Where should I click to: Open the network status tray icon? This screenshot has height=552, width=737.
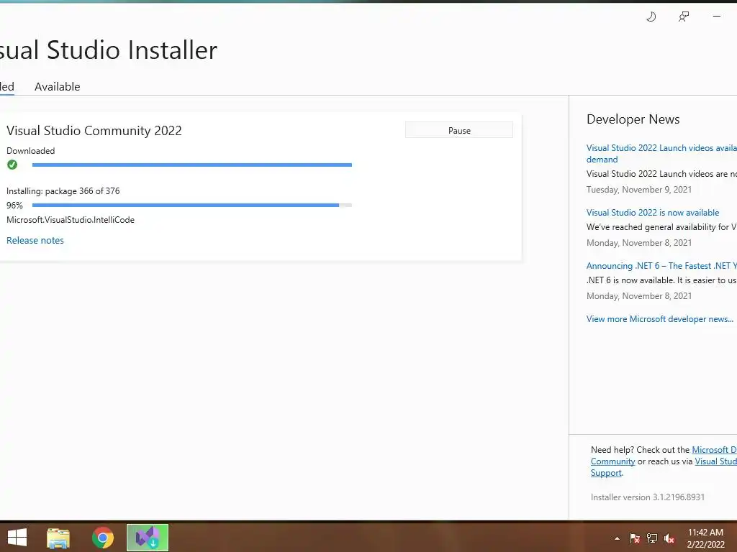(652, 538)
